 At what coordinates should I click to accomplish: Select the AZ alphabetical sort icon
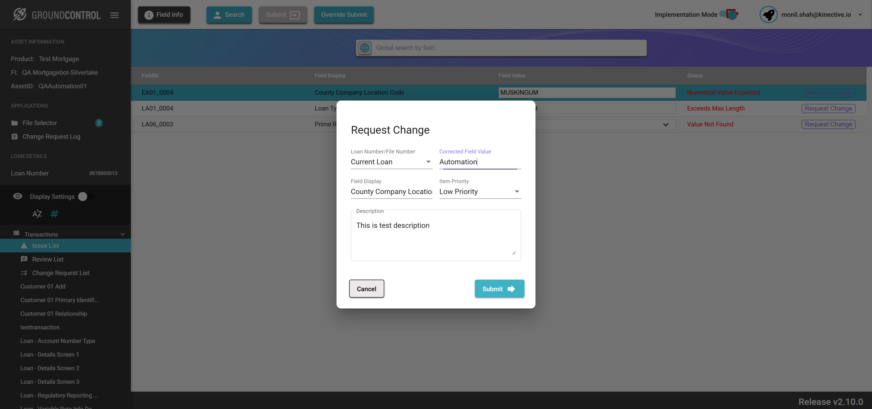coord(37,214)
